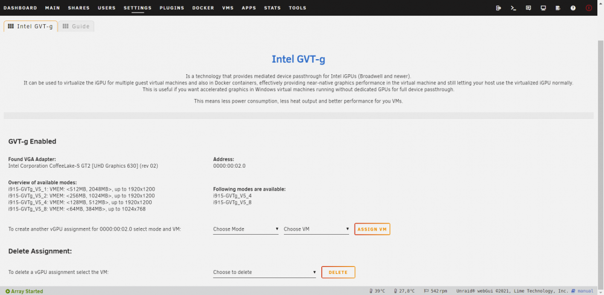
Task: Go to Dashboard menu
Action: [20, 8]
